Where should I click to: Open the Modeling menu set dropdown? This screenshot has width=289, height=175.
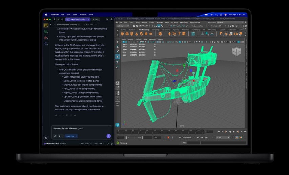(x=123, y=26)
